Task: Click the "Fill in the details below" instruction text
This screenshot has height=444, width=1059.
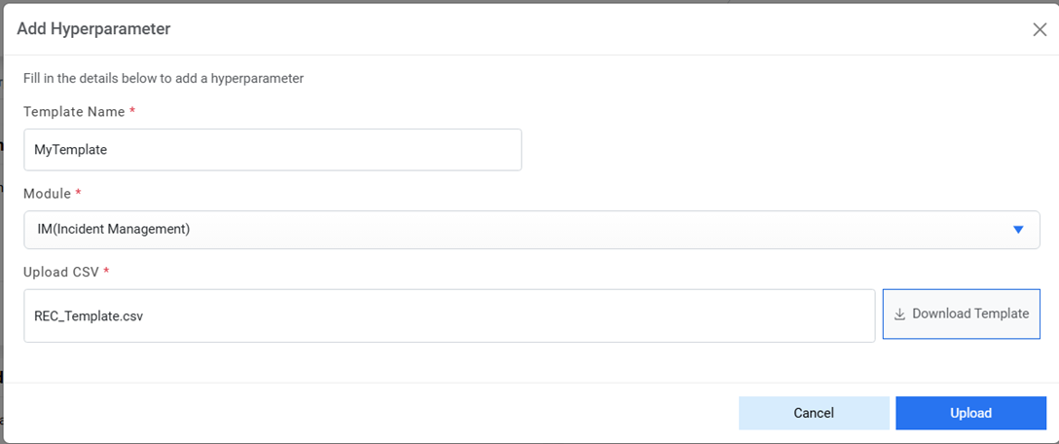Action: click(x=164, y=78)
